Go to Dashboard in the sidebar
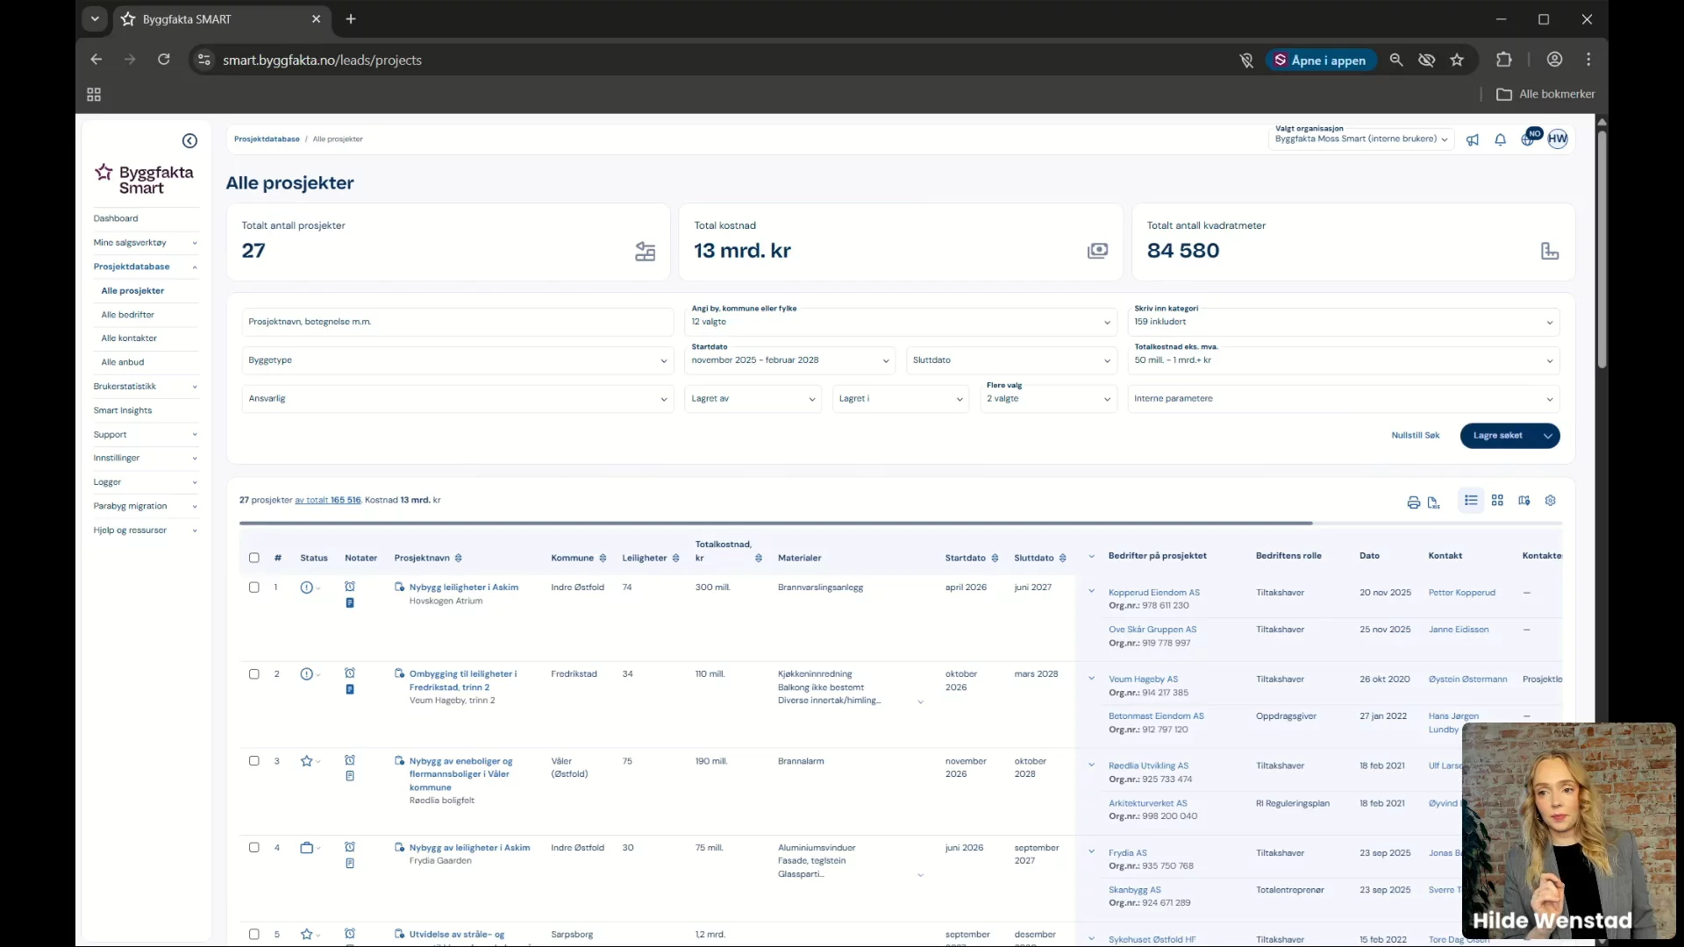The height and width of the screenshot is (947, 1684). tap(116, 218)
